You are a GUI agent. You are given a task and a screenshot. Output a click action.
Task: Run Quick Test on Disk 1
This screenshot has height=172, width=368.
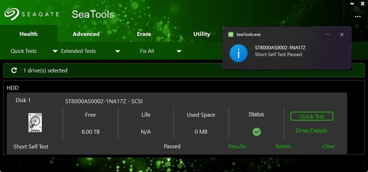click(x=312, y=116)
